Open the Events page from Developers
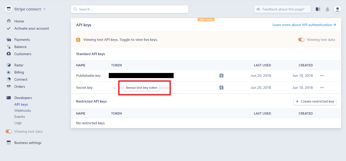This screenshot has height=161, width=346. click(20, 117)
